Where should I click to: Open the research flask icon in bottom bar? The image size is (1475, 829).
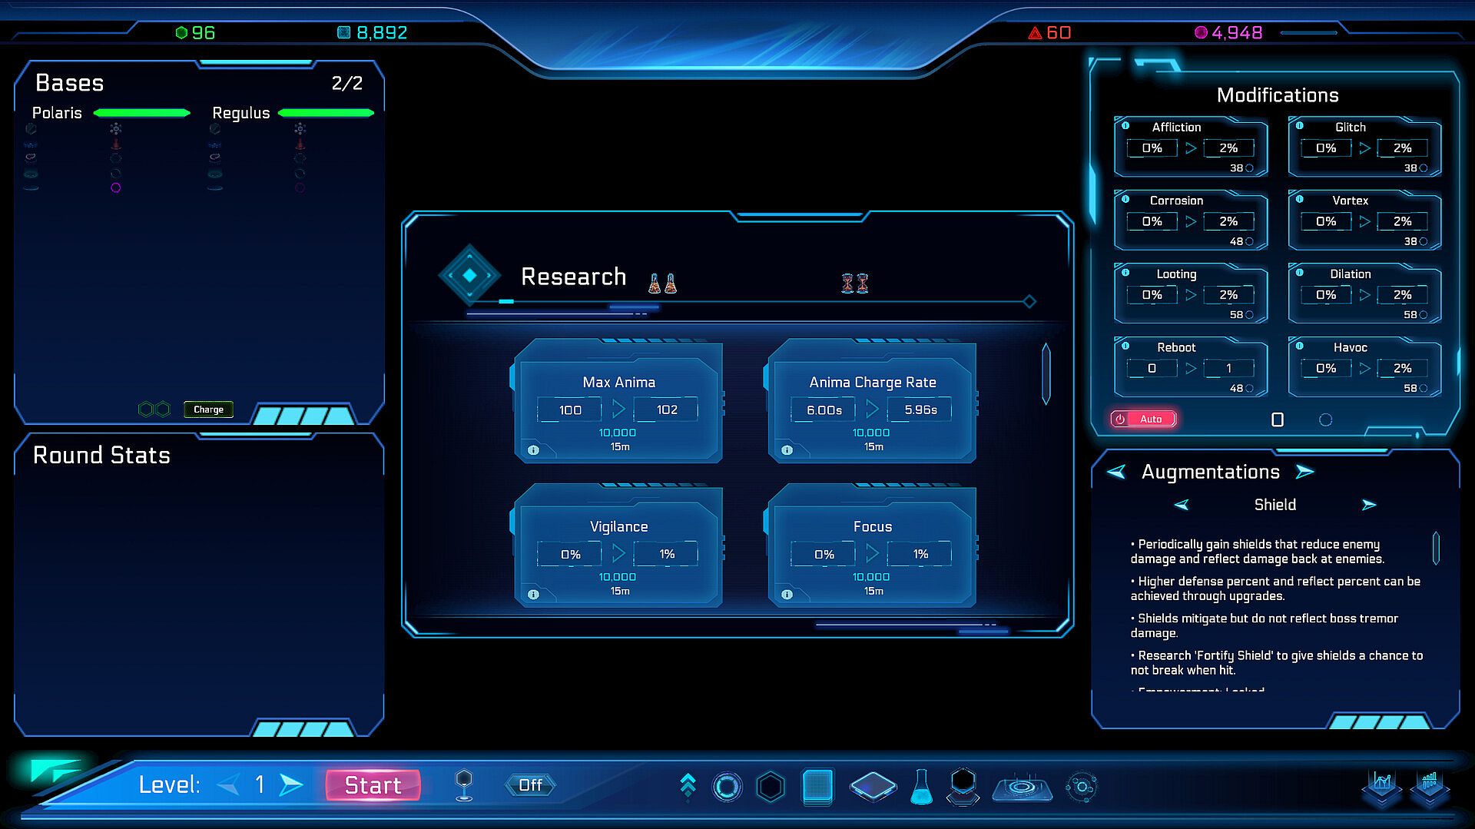coord(921,787)
